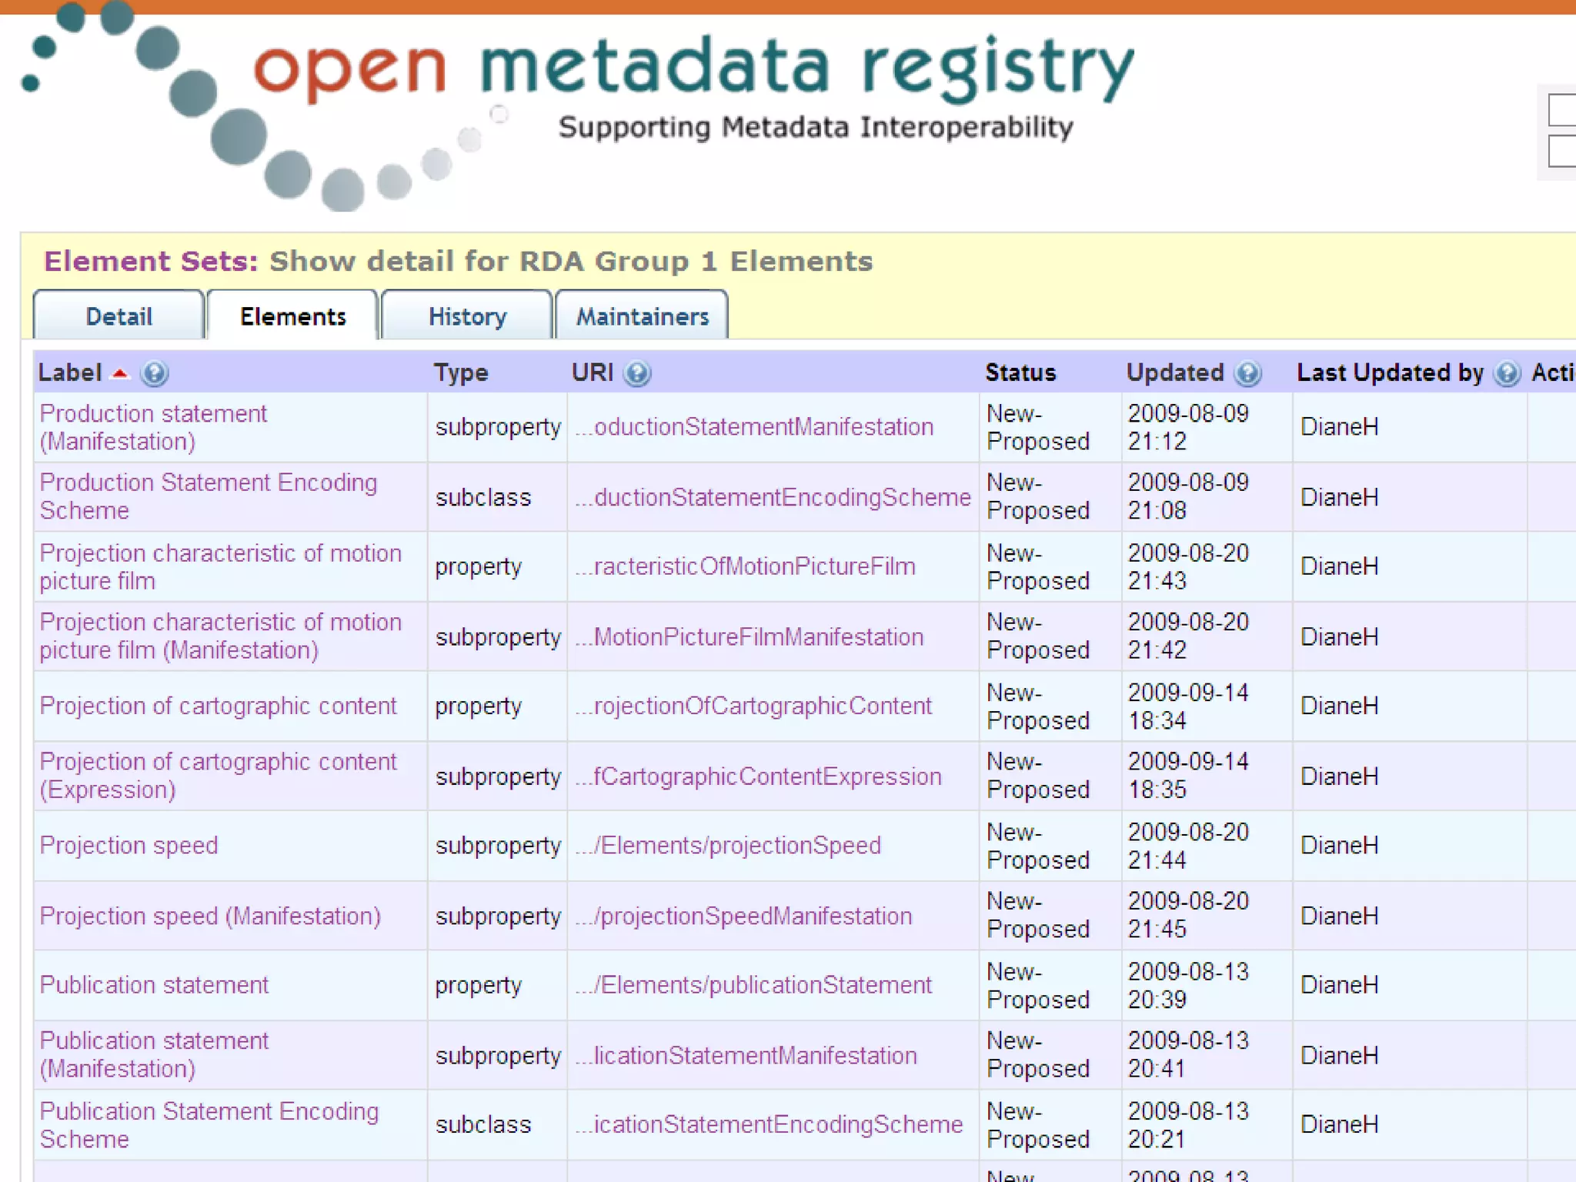The image size is (1576, 1182).
Task: Click the Elements/publicationStatement URI link
Action: click(x=753, y=985)
